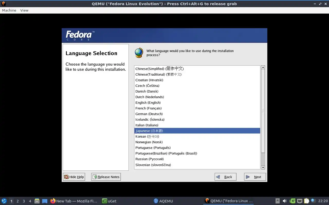Go Back to the previous step
The width and height of the screenshot is (329, 205).
pos(225,177)
